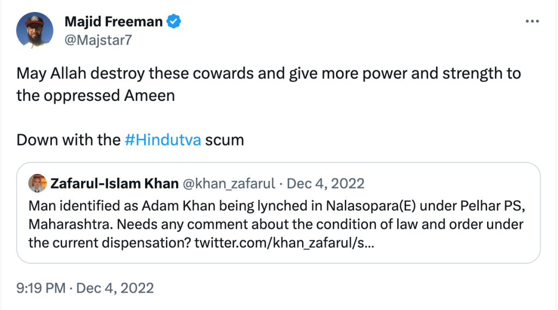Click the word "scum" after the hashtag

pyautogui.click(x=224, y=139)
